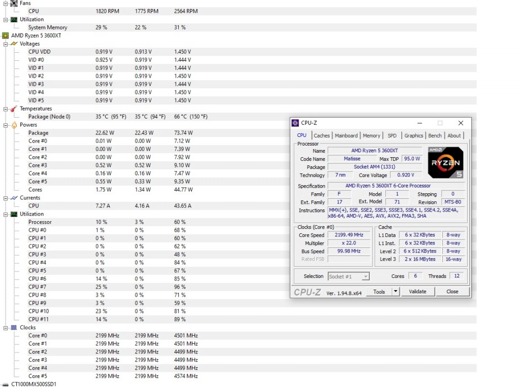This screenshot has height=387, width=520.
Task: Click the AMD Ryzen 5 3600XT chip icon
Action: pyautogui.click(x=5, y=36)
